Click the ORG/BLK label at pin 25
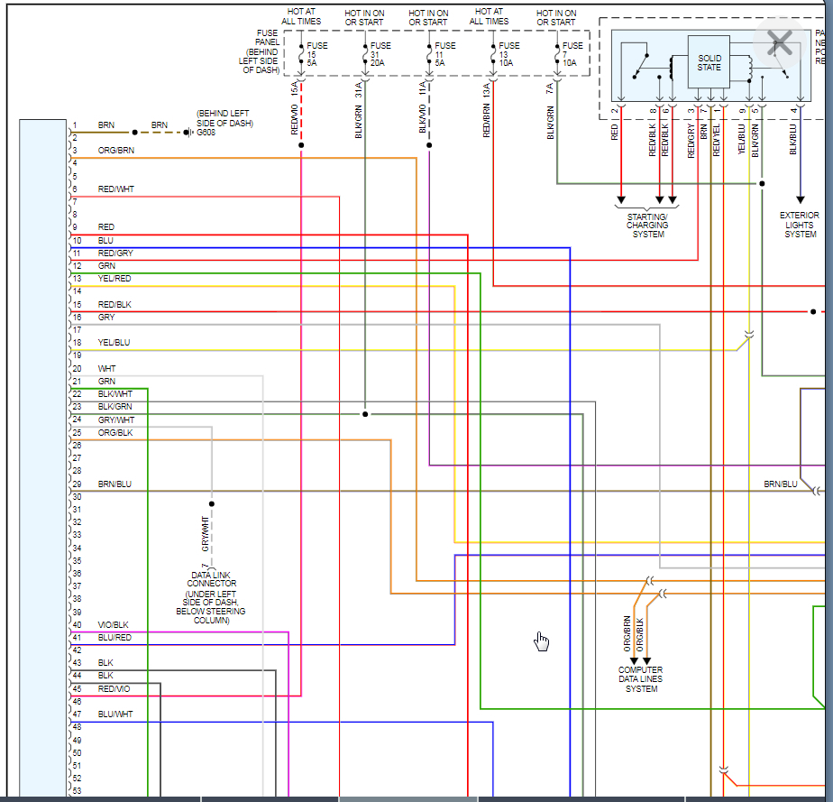The height and width of the screenshot is (802, 833). 115,433
